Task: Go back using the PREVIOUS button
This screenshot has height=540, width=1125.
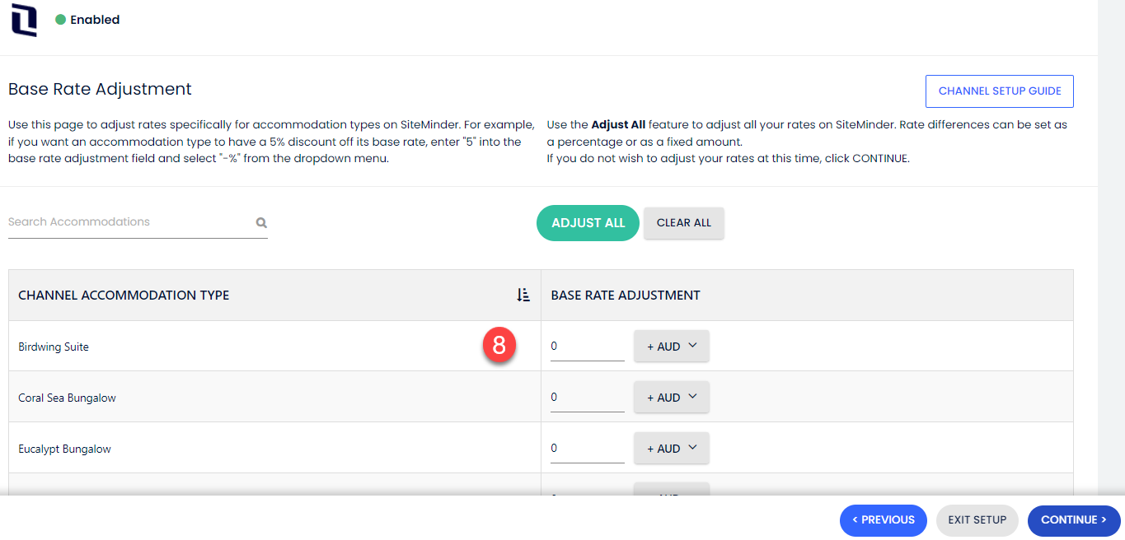Action: pyautogui.click(x=883, y=519)
